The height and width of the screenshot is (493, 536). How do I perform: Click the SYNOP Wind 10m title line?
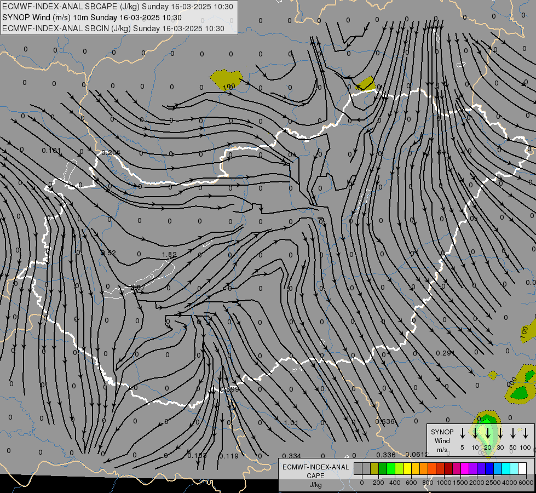[92, 18]
